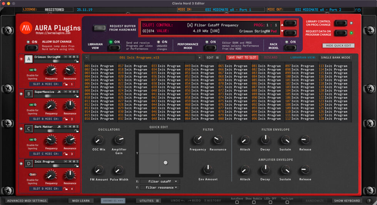Open the Edit menu in librarian bar
377x205 pixels.
click(x=212, y=58)
